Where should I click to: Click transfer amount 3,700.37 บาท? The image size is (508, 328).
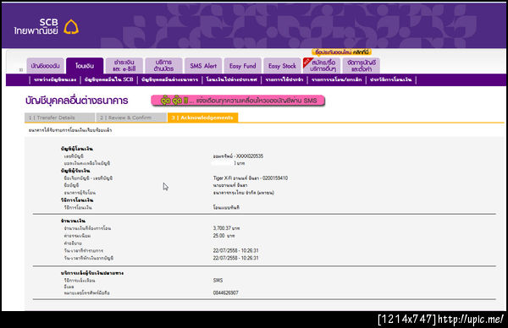226,228
